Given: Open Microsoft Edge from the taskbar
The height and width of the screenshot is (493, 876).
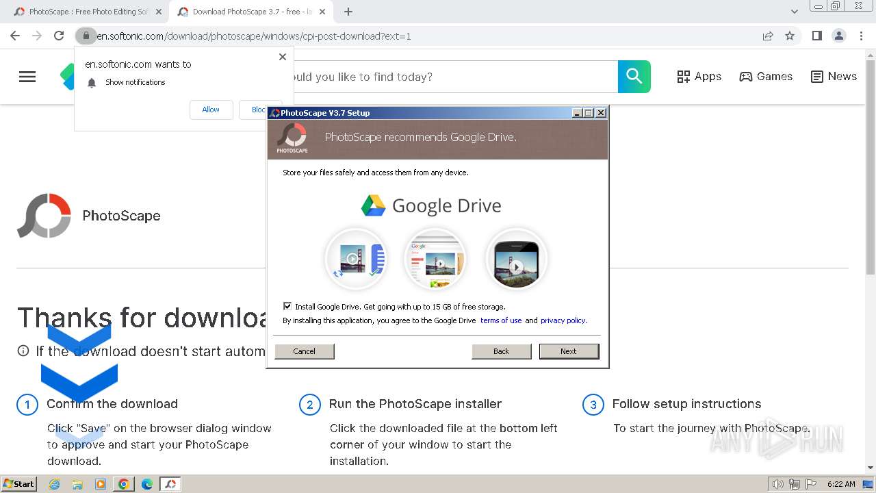Looking at the screenshot, I should tap(147, 484).
